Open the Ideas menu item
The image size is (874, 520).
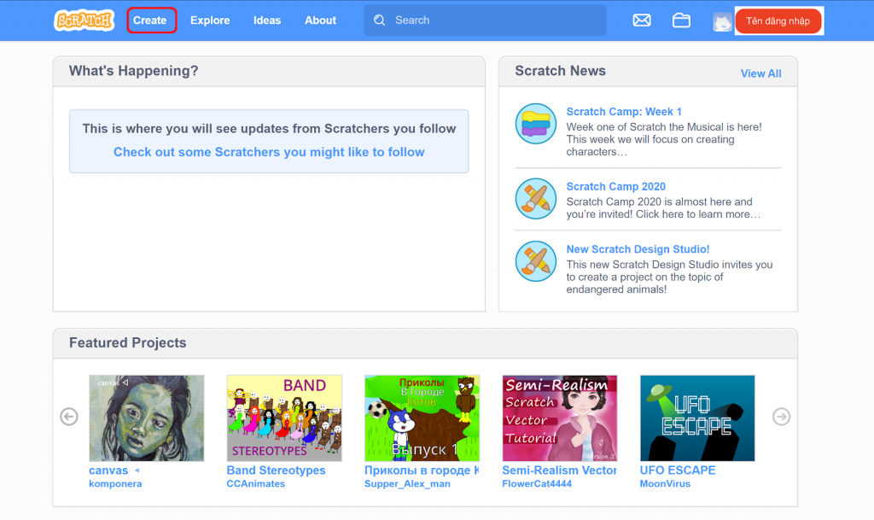tap(267, 20)
